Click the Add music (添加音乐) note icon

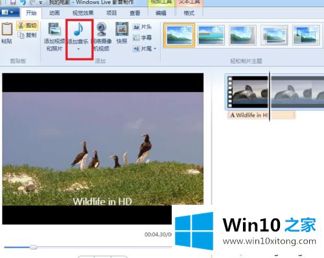78,29
